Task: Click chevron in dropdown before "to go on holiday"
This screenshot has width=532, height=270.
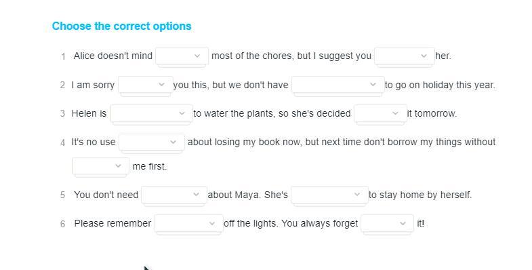Action: 373,84
